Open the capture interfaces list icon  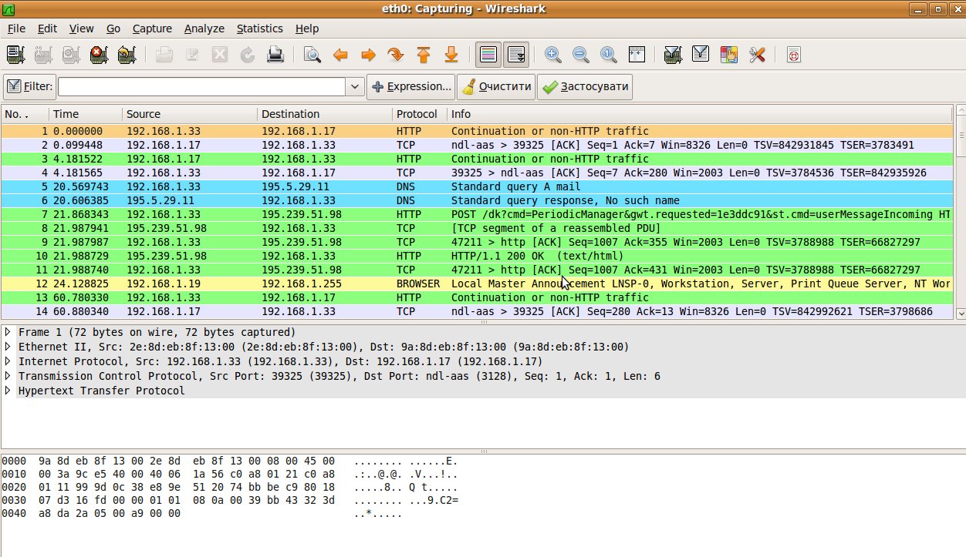coord(15,55)
